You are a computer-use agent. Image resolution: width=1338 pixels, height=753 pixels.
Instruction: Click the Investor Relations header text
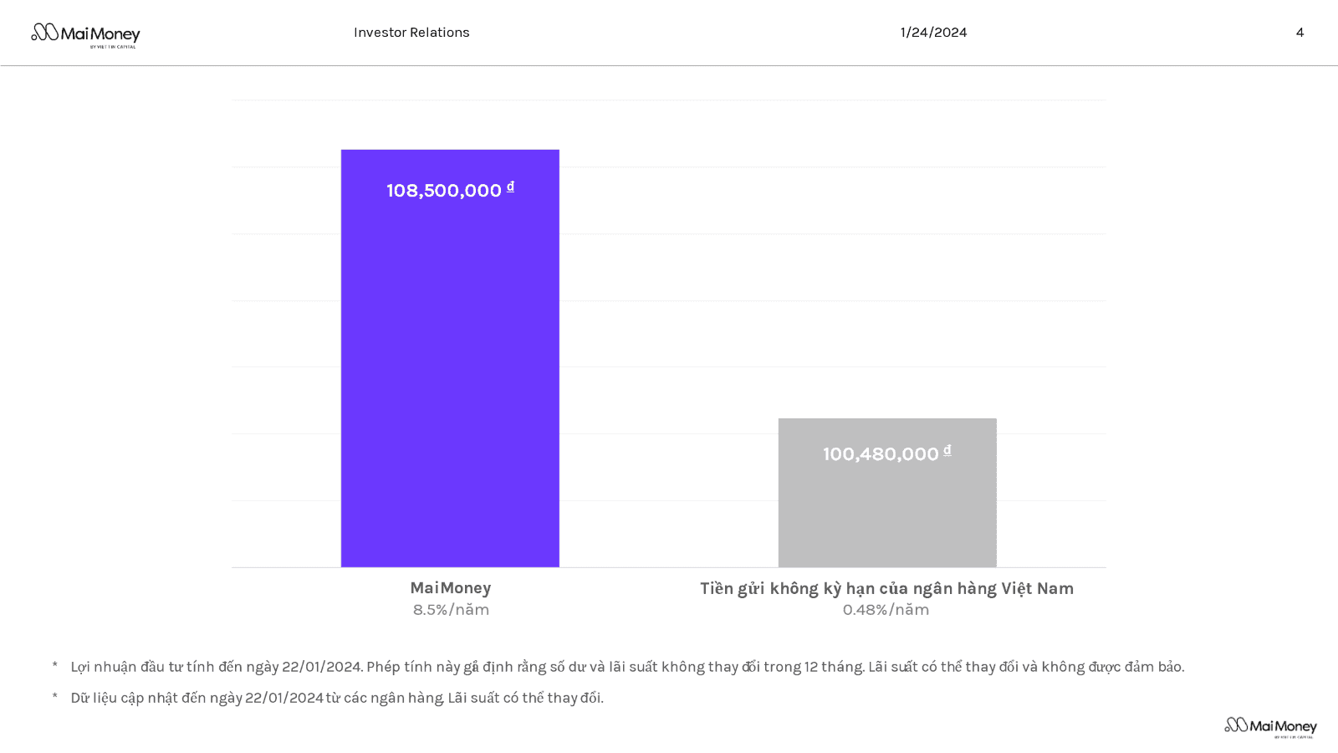[411, 33]
